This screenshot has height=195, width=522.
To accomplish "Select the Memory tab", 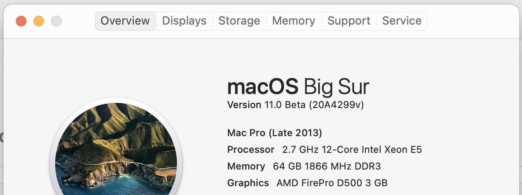I will (x=294, y=21).
